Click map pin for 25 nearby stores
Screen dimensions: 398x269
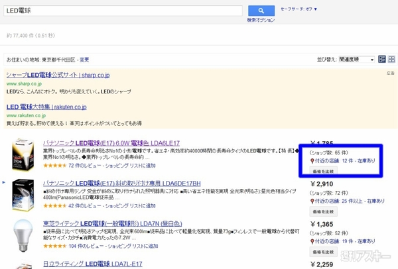pos(312,201)
